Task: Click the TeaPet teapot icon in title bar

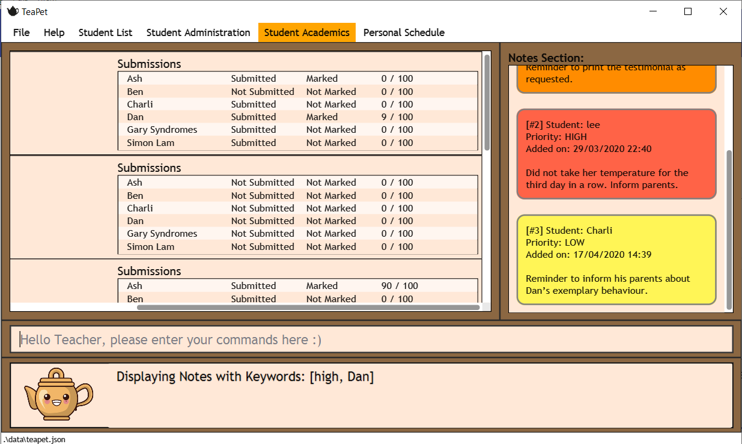Action: (12, 11)
